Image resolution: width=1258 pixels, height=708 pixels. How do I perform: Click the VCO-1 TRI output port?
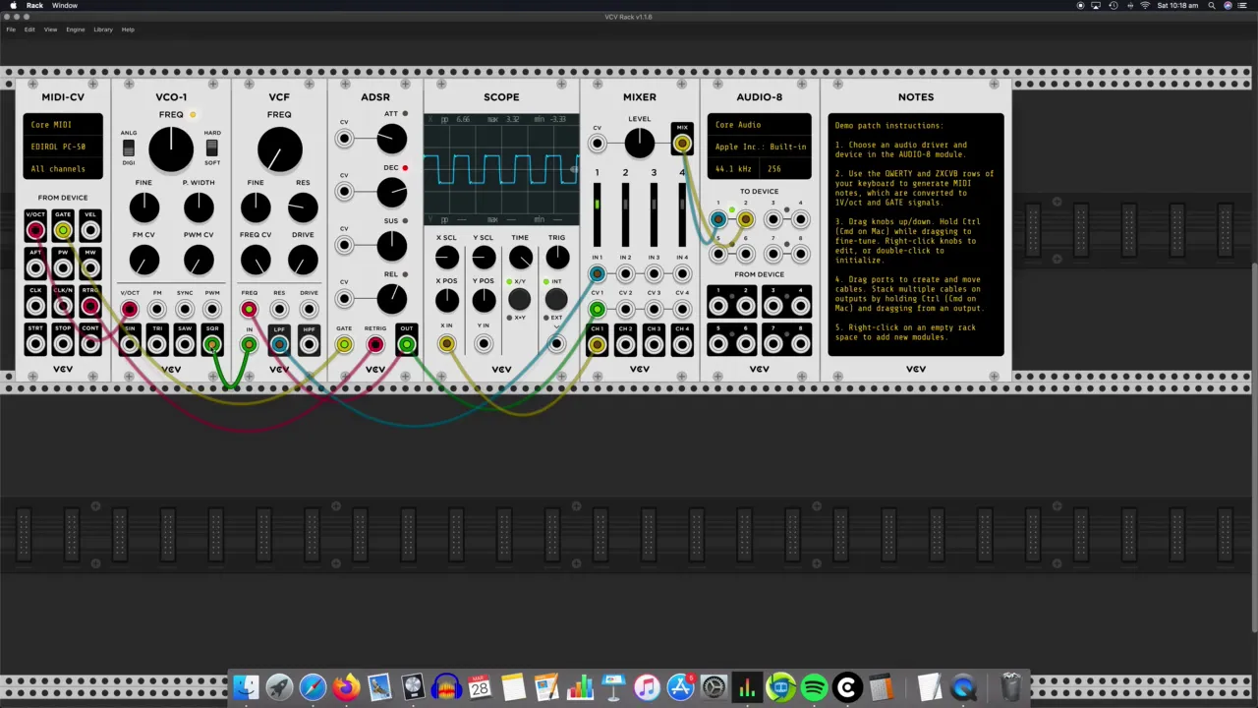coord(157,344)
